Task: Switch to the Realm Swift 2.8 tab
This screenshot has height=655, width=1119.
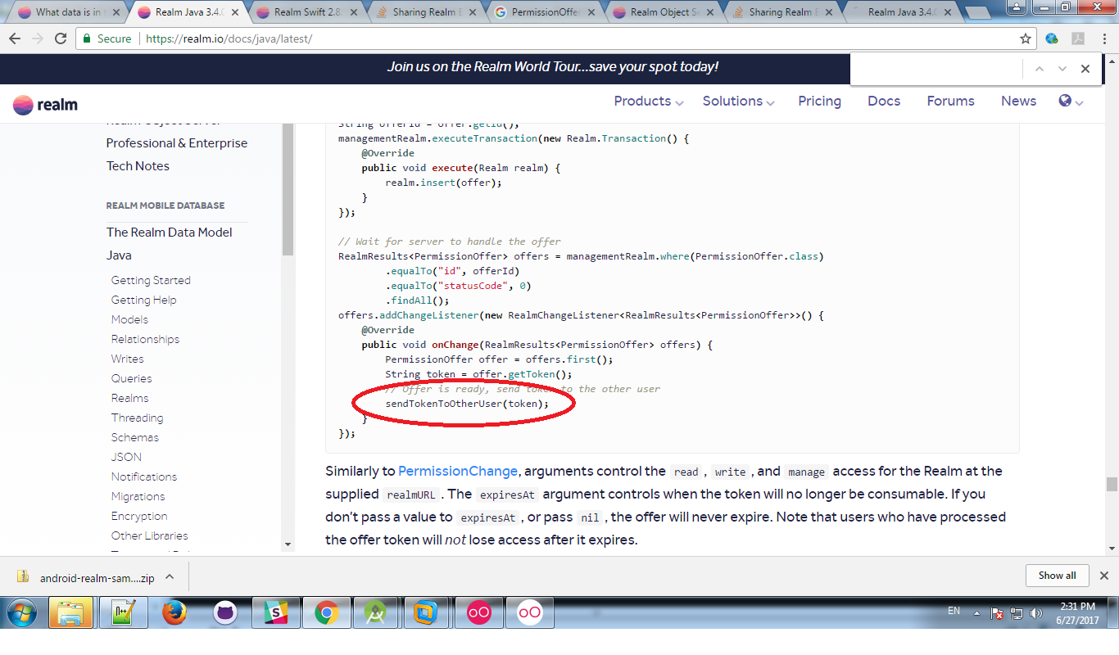Action: (x=310, y=12)
